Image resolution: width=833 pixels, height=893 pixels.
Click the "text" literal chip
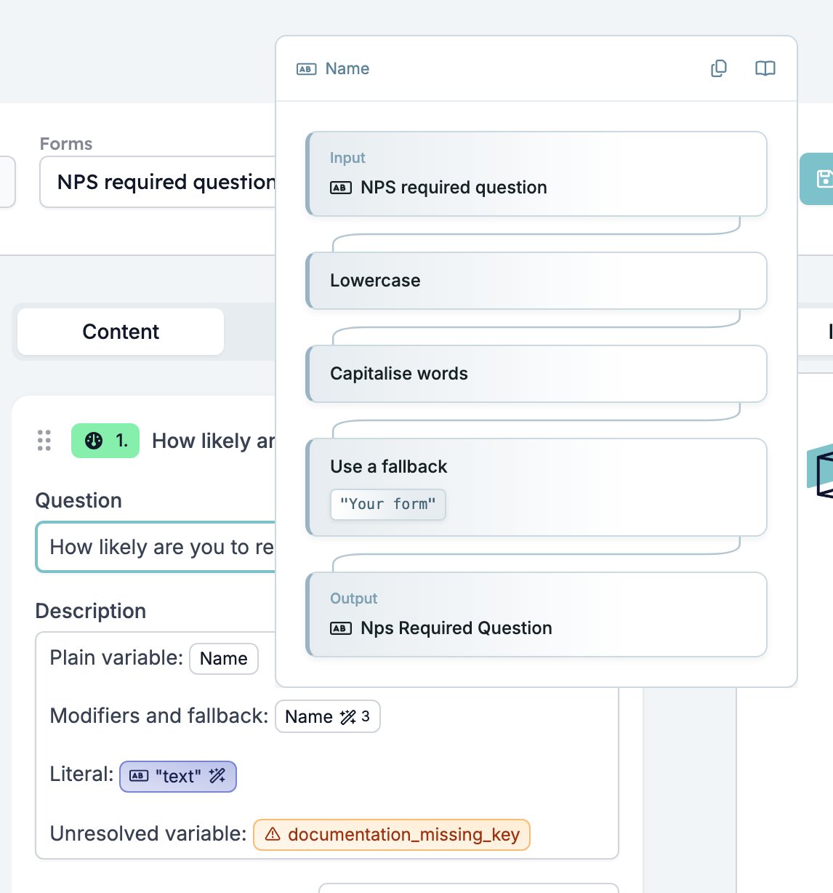[x=178, y=776]
